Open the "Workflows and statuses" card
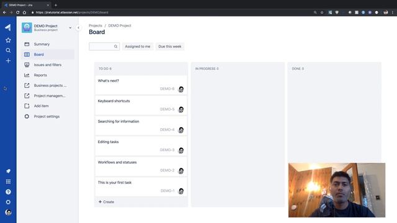 (141, 167)
